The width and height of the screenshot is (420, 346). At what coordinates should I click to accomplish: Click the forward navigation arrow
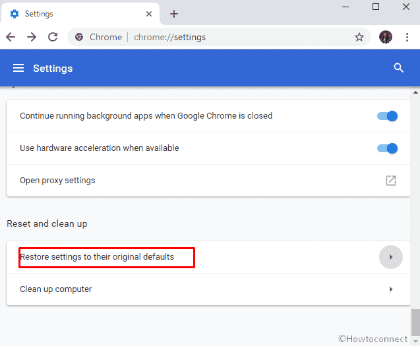pyautogui.click(x=32, y=37)
